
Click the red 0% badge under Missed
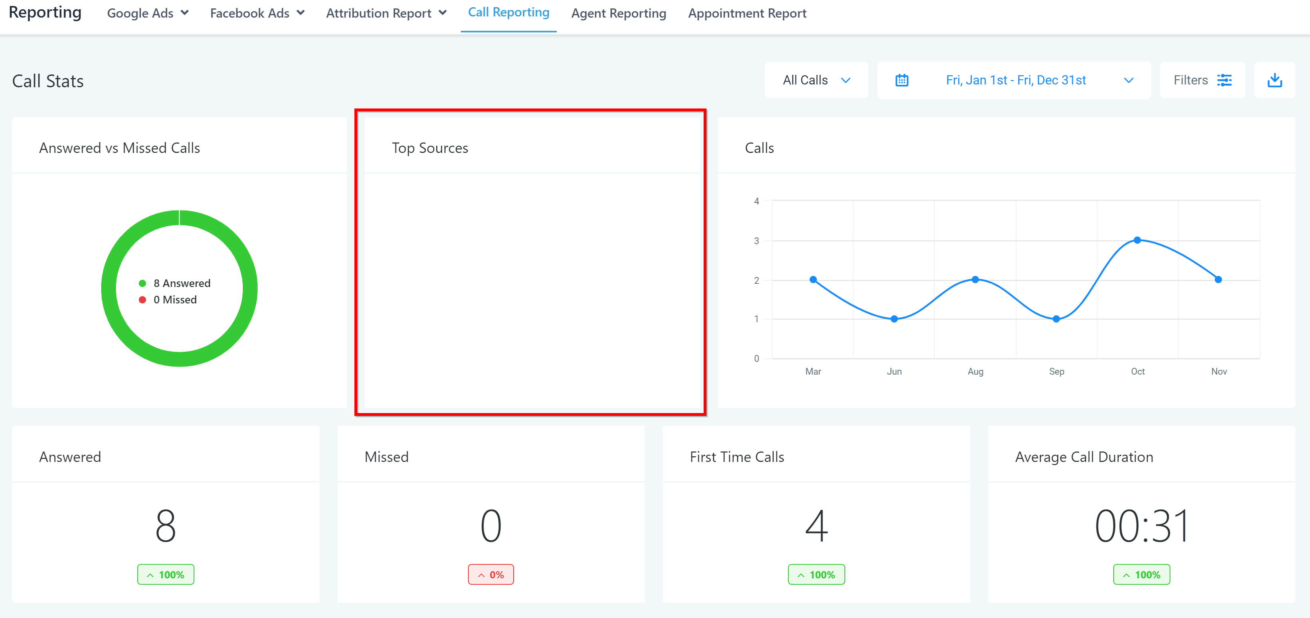coord(491,575)
